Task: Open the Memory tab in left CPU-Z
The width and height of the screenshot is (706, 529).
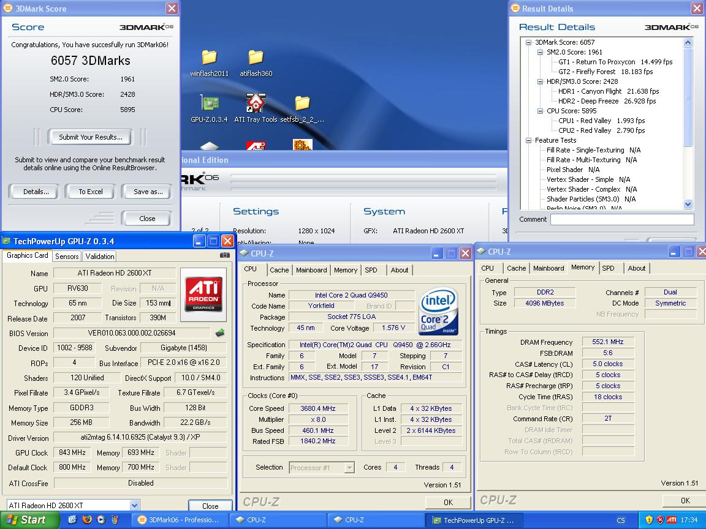Action: tap(346, 270)
